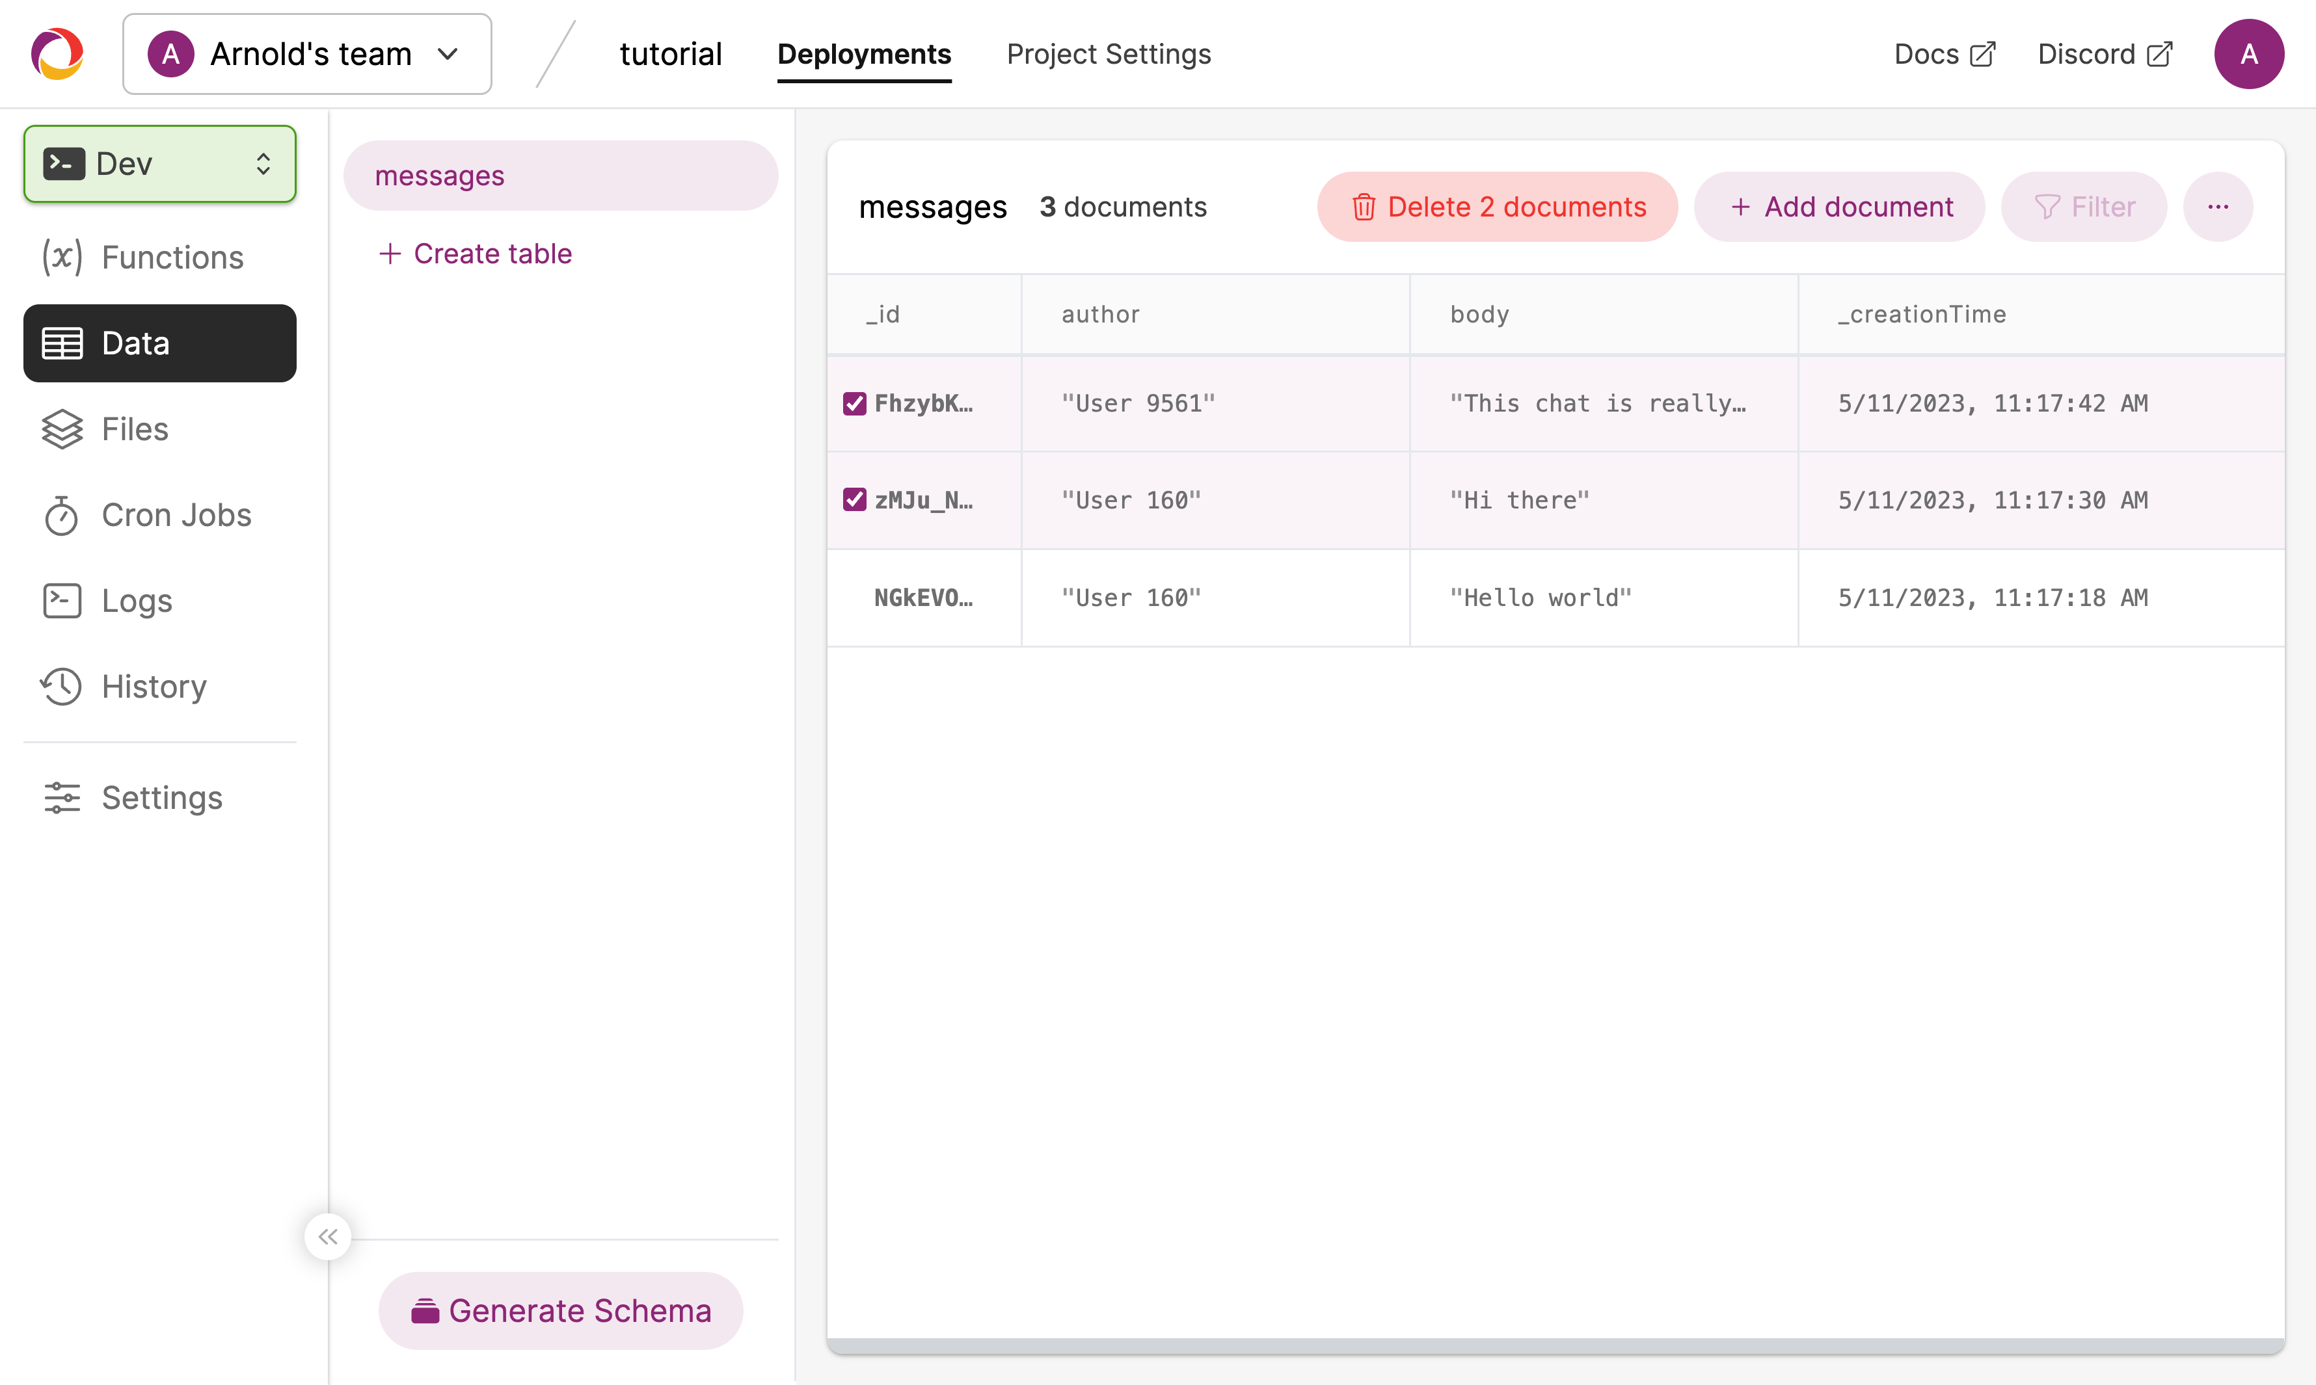Click the Convex logo

pyautogui.click(x=56, y=53)
